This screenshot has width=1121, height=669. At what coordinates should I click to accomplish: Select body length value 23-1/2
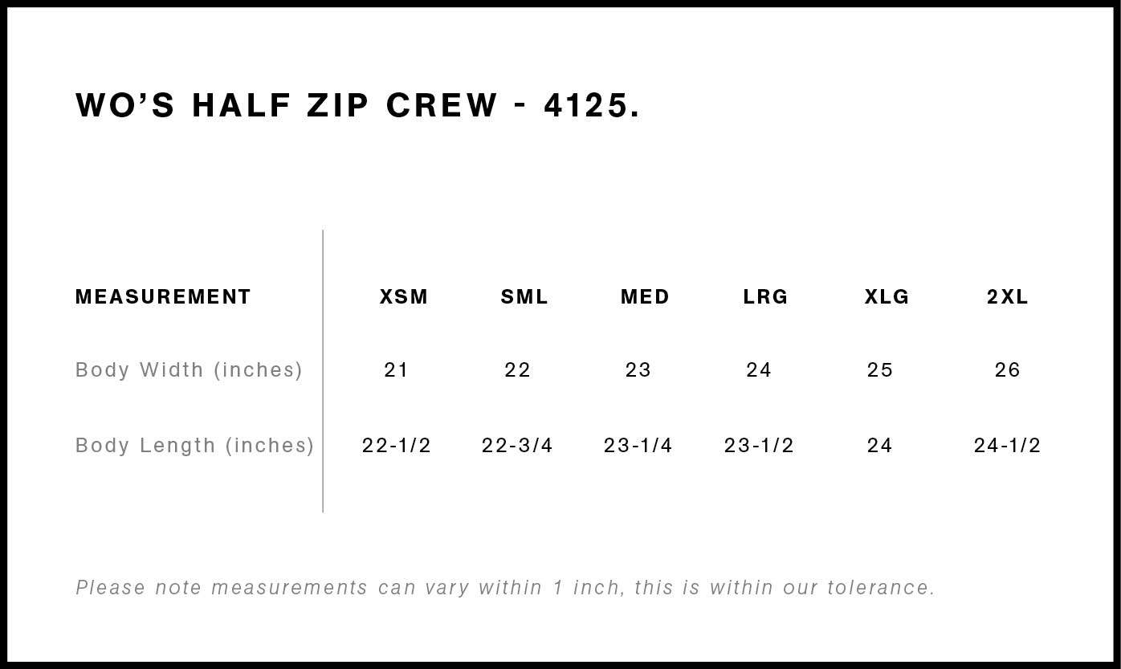pyautogui.click(x=759, y=446)
